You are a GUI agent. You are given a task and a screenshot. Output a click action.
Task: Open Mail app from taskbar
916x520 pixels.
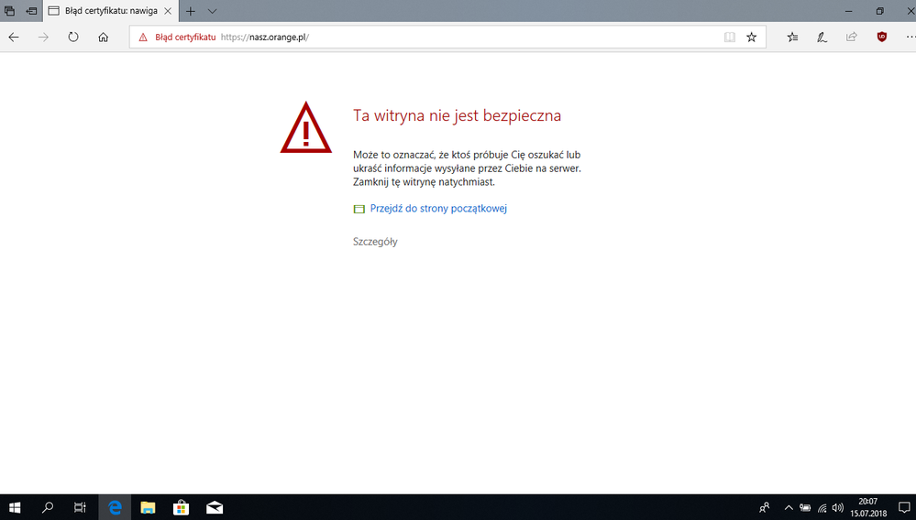[215, 507]
